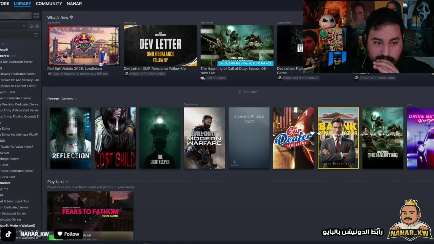Click download icon on Source SDK Base 2007
Image resolution: width=434 pixels, height=244 pixels.
click(x=234, y=163)
